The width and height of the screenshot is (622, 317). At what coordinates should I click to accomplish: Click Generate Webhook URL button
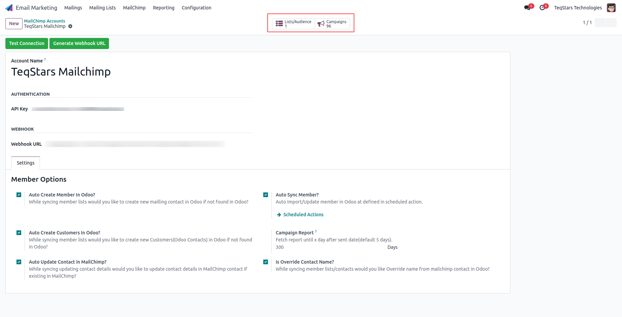pyautogui.click(x=79, y=43)
